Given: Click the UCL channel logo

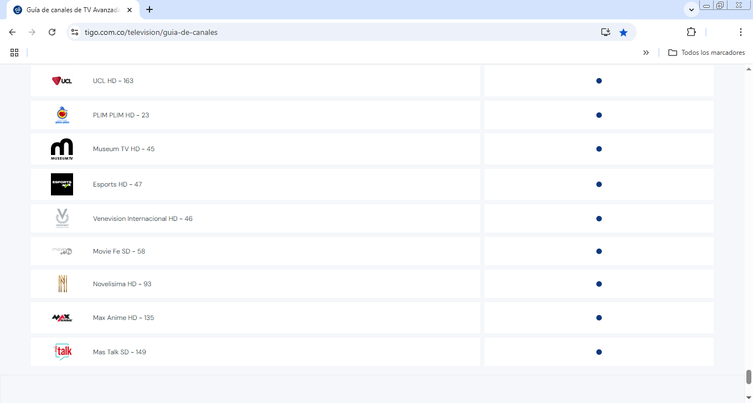Looking at the screenshot, I should [x=62, y=81].
